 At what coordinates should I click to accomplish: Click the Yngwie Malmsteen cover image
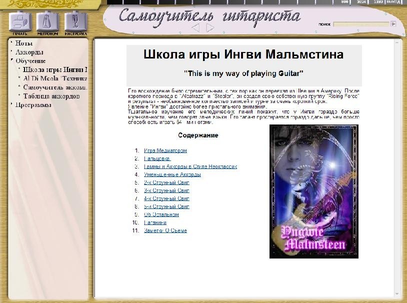coord(314,191)
